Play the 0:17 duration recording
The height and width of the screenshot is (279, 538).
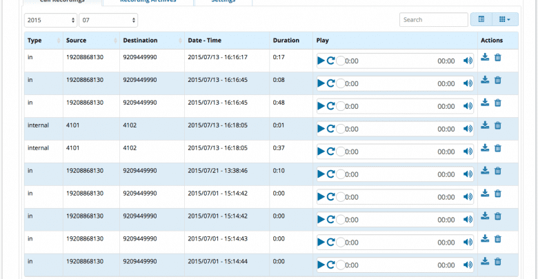pos(321,61)
